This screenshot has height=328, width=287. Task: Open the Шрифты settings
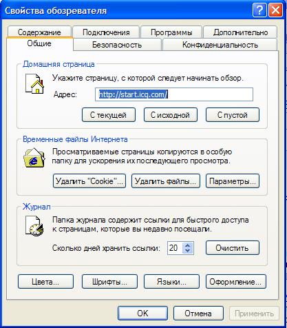coord(109,282)
